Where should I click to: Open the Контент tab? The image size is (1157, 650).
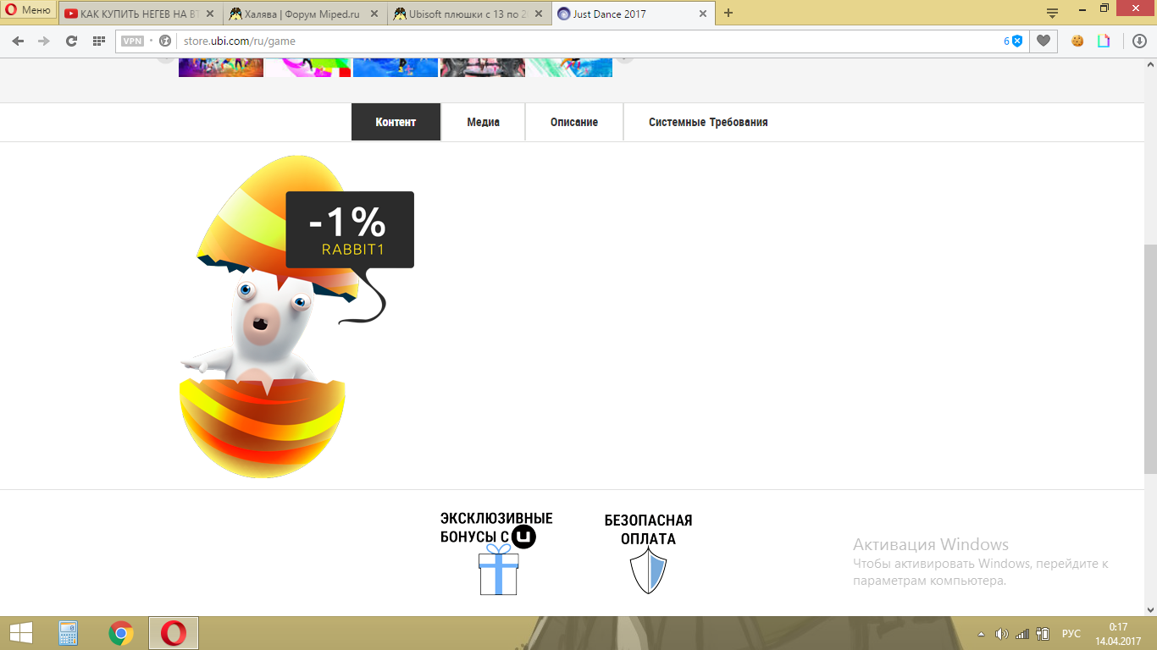pos(396,122)
